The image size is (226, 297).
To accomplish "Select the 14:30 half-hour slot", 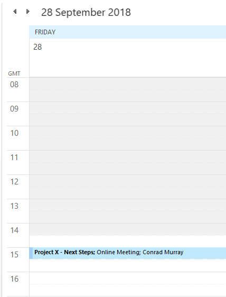I will coord(128,242).
